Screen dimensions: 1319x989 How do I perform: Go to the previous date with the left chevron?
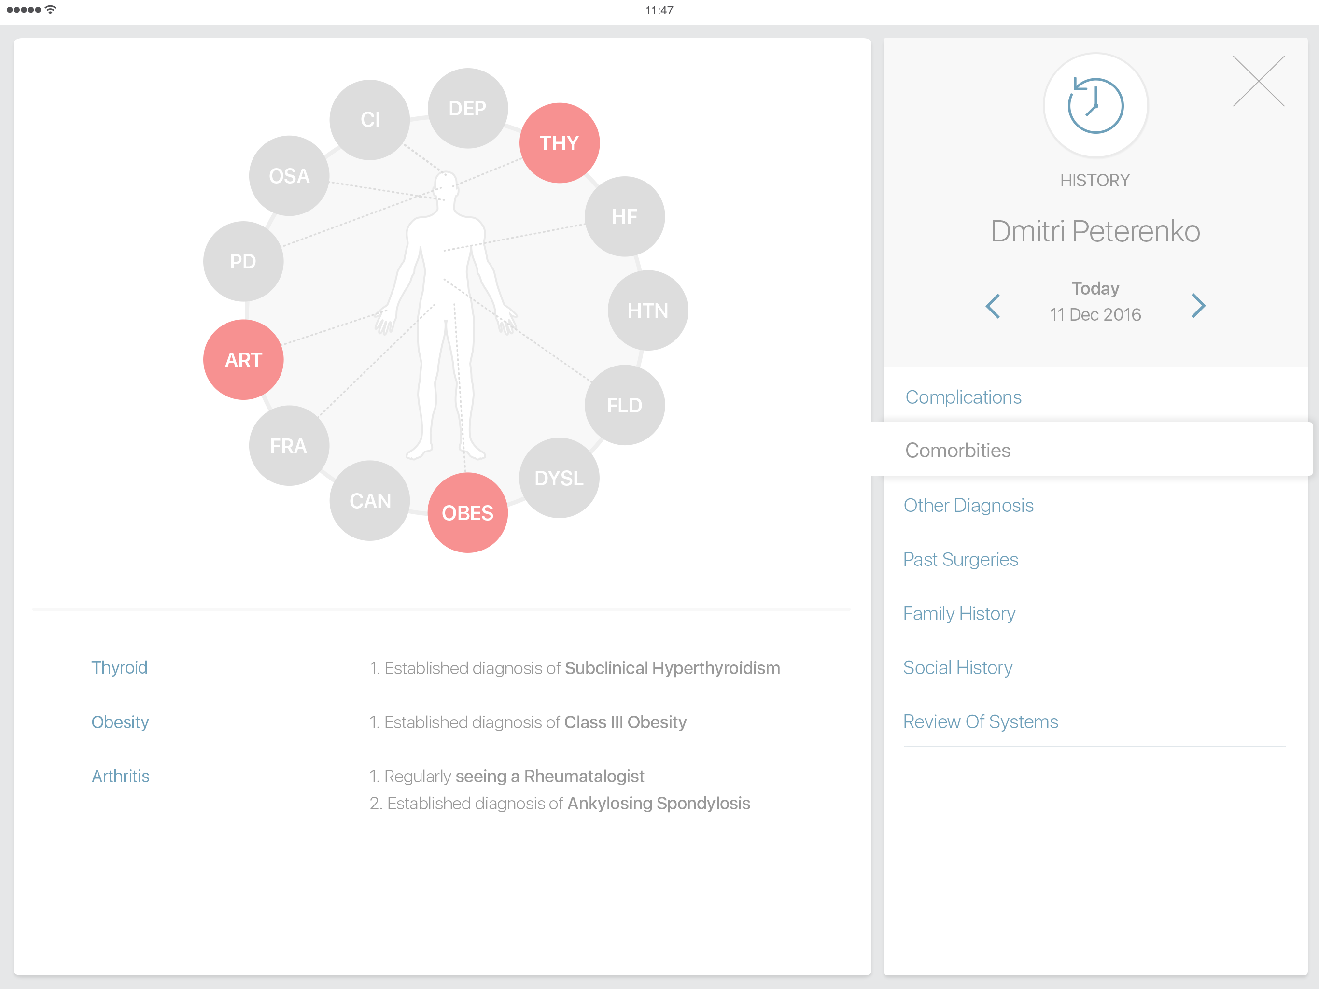point(993,306)
